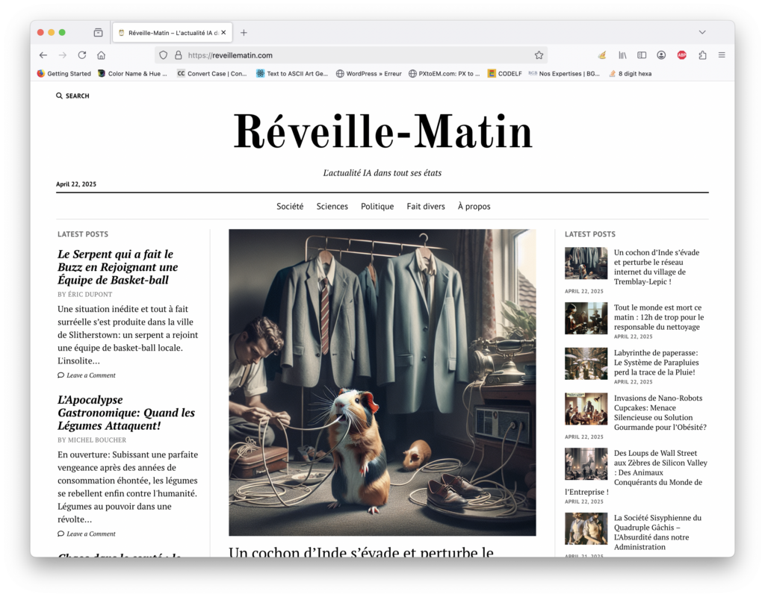Screen dimensions: 765x597
Task: Open the hamburger application menu
Action: 722,55
